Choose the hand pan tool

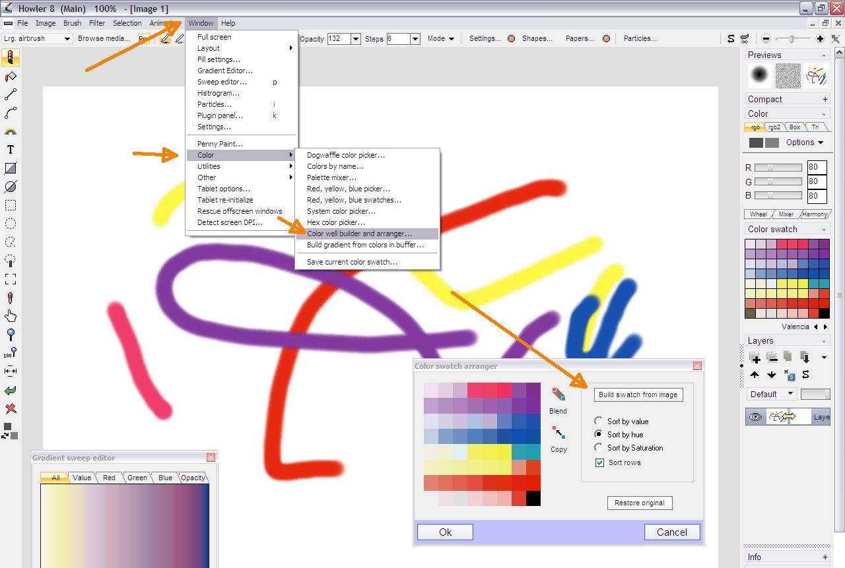(x=11, y=316)
